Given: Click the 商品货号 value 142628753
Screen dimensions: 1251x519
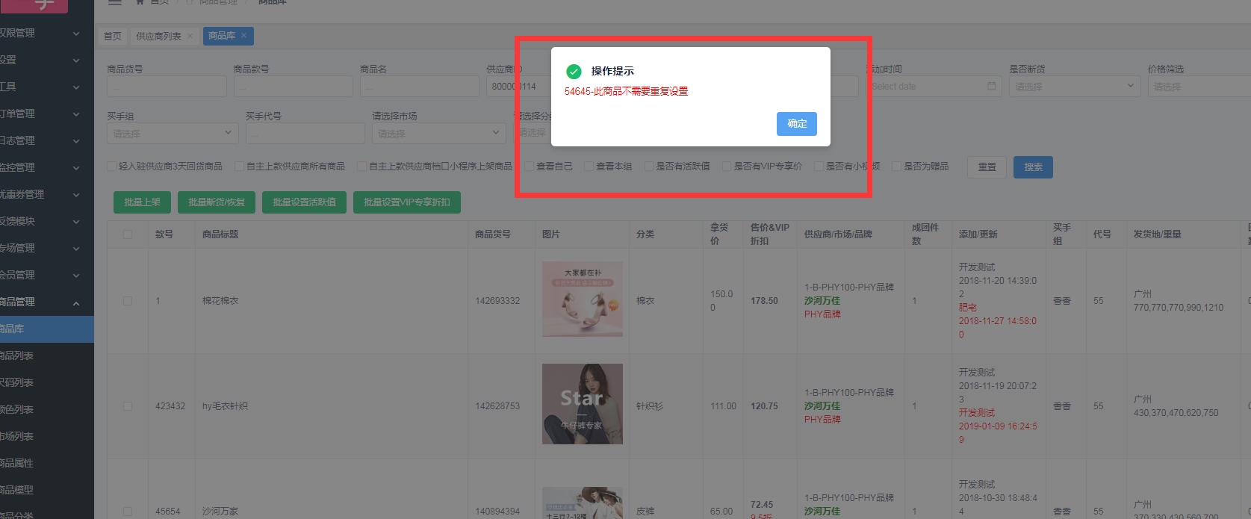Looking at the screenshot, I should tap(497, 406).
